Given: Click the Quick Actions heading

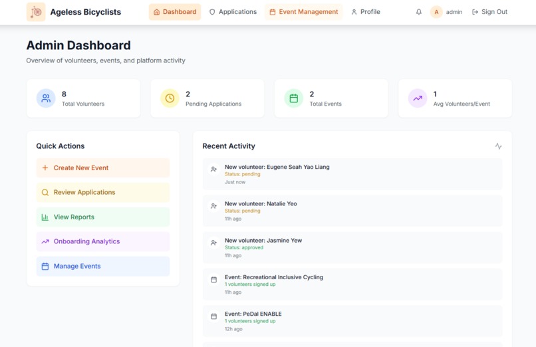Looking at the screenshot, I should 60,146.
